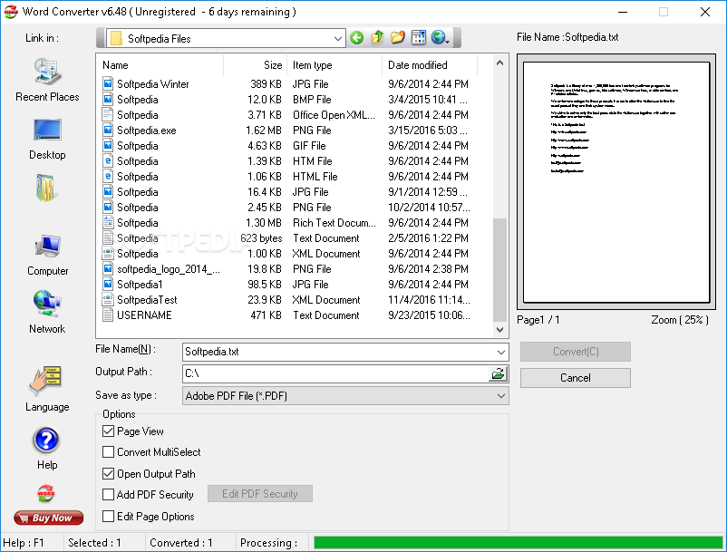Toggle Open Output Path checkbox
This screenshot has width=727, height=552.
click(x=108, y=474)
